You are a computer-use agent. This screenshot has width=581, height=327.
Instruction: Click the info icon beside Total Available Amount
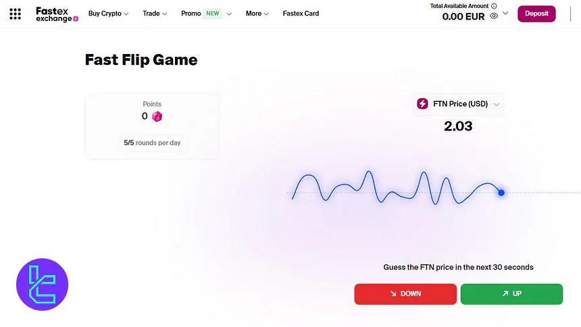[494, 6]
